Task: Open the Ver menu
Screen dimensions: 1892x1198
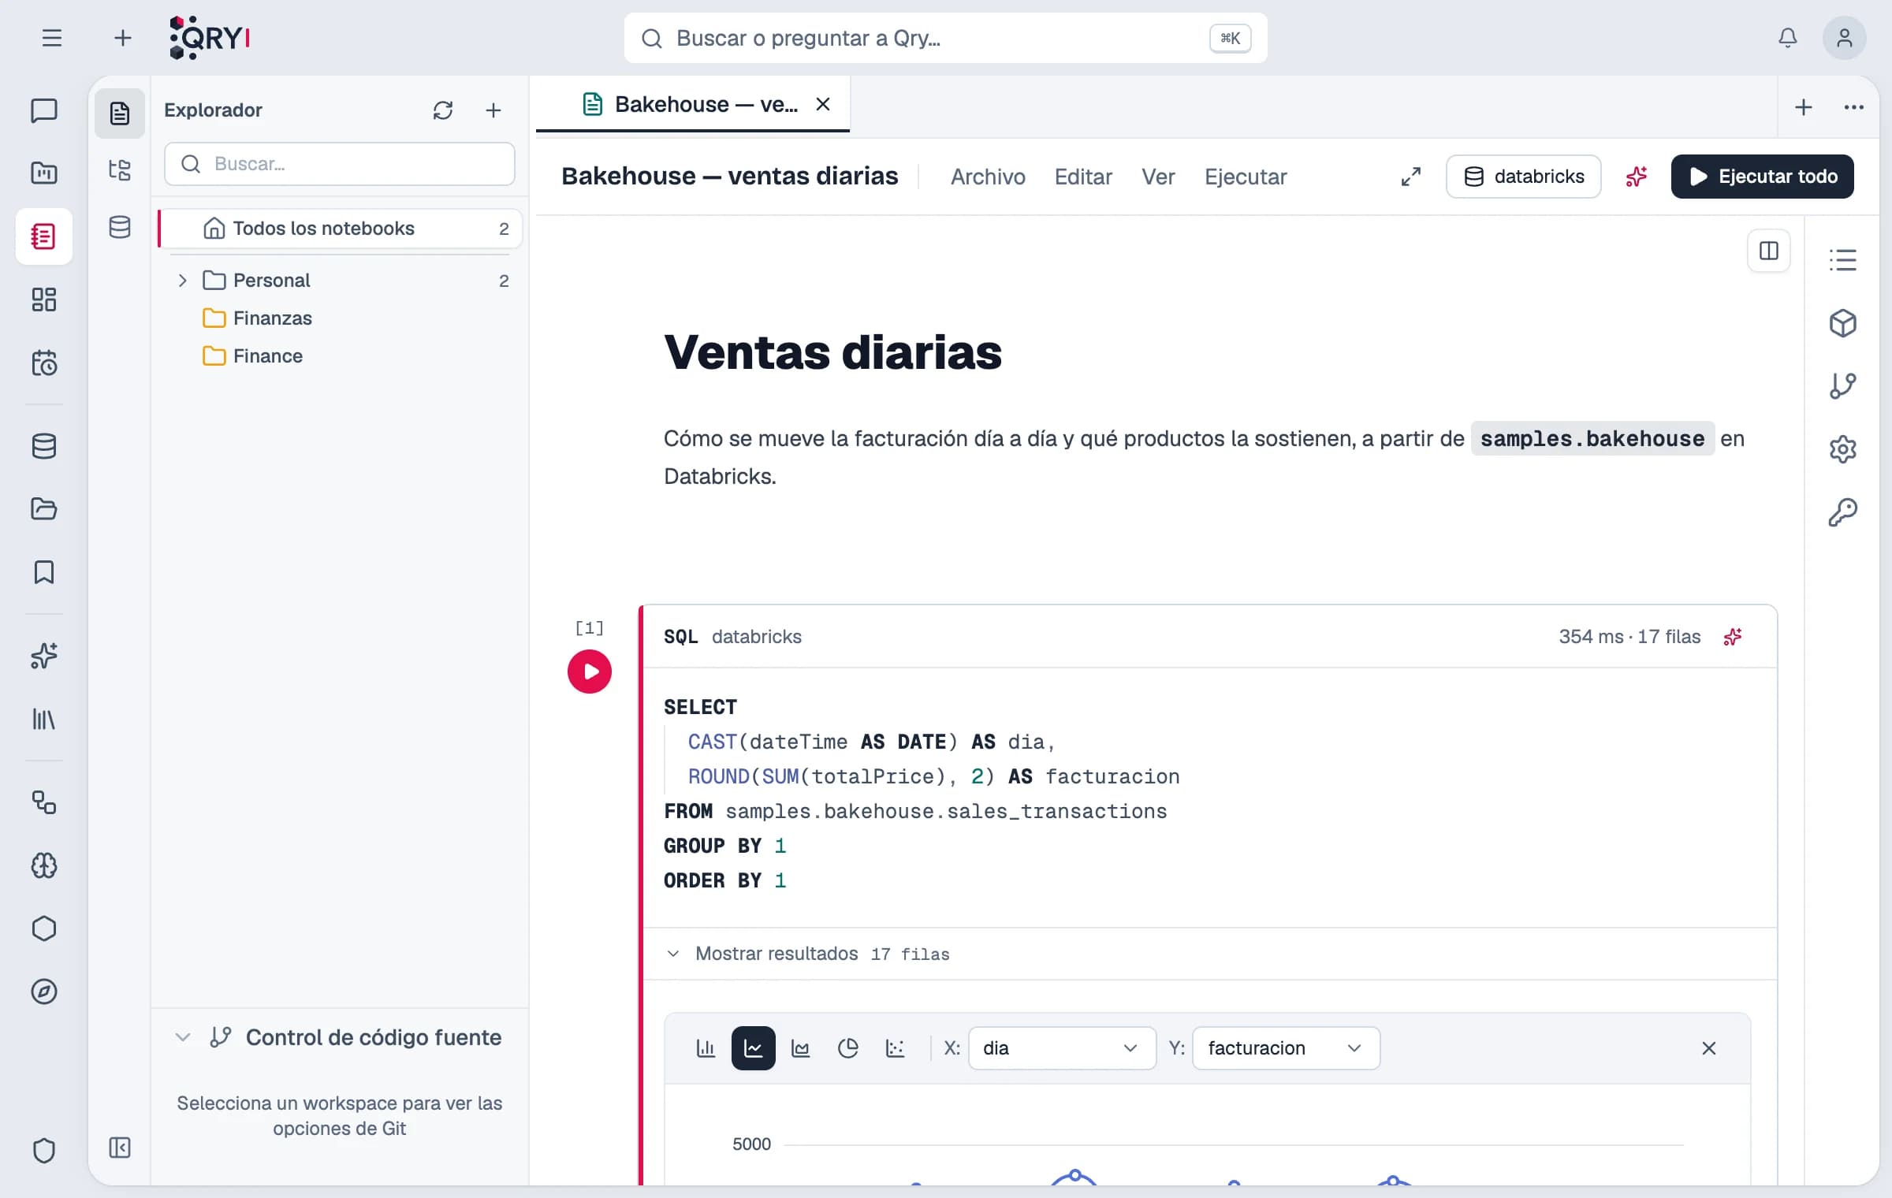Action: [1158, 177]
